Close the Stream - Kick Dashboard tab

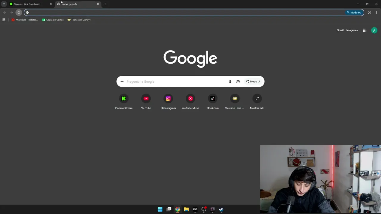(x=51, y=4)
